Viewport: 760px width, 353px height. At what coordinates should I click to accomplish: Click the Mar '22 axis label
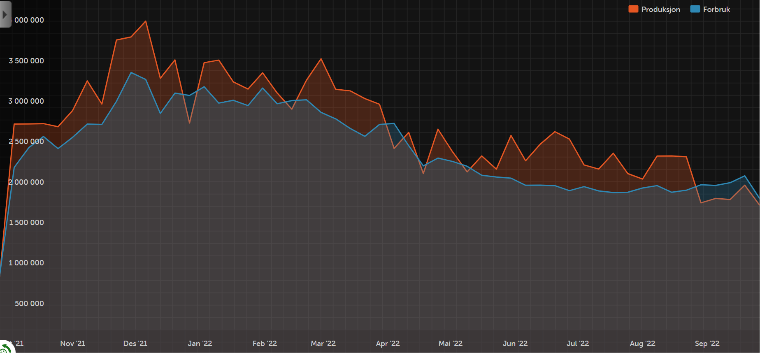(x=323, y=343)
